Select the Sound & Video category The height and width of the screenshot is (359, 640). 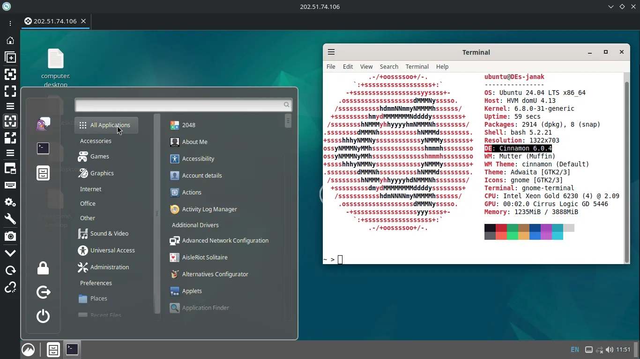point(109,233)
